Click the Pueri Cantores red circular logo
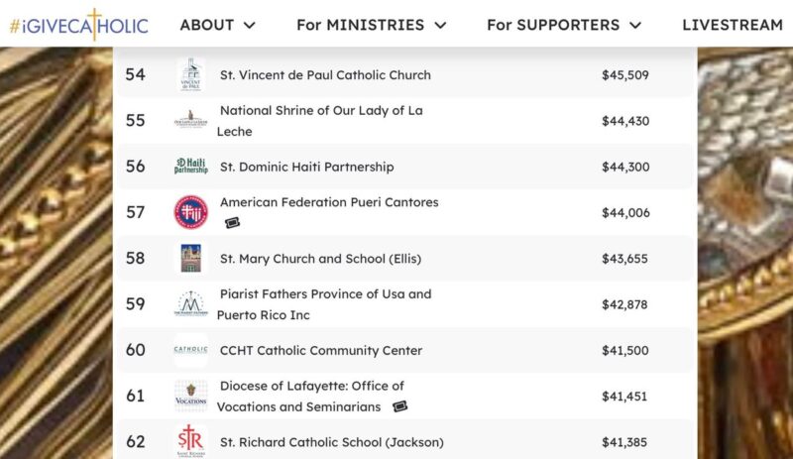The width and height of the screenshot is (793, 459). point(190,212)
